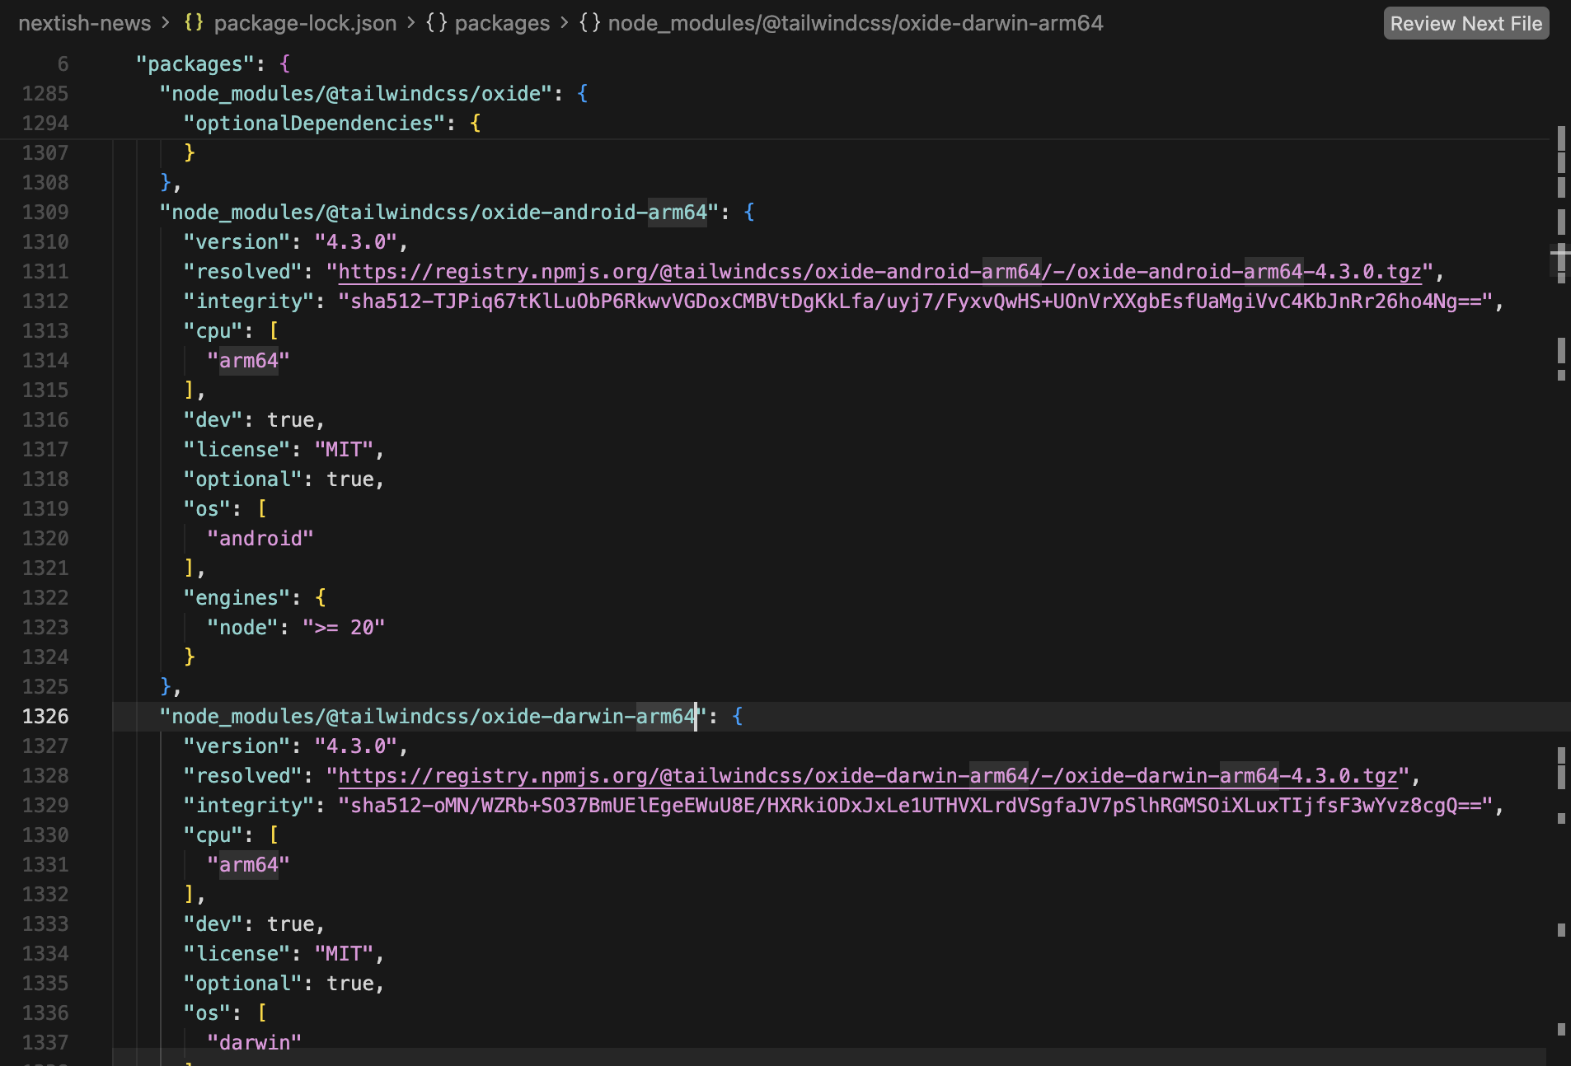Click the JSON icon beside package-lock.json breadcrumb

[x=194, y=23]
